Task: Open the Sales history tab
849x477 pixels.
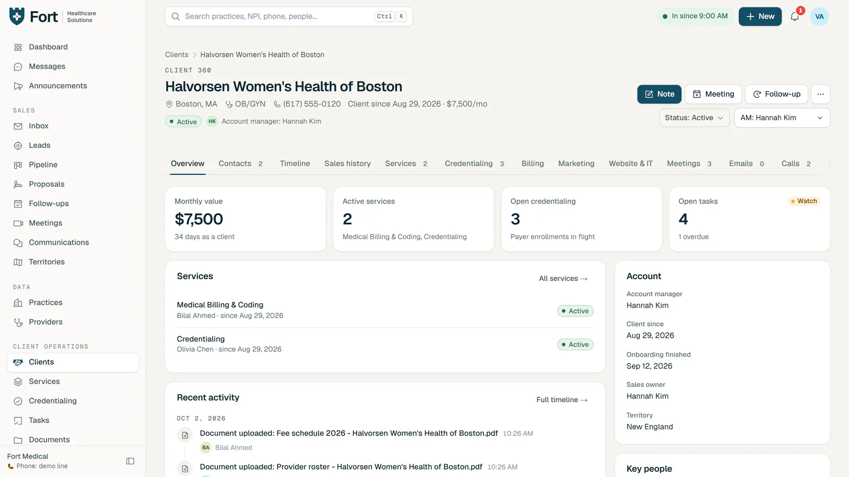Action: tap(348, 164)
